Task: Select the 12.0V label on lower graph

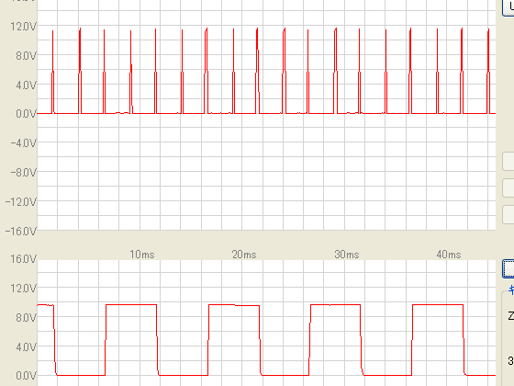Action: pos(24,289)
